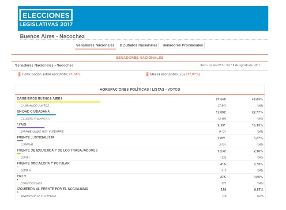Click the percentage 48,65%
This screenshot has height=210, width=286.
(257, 99)
